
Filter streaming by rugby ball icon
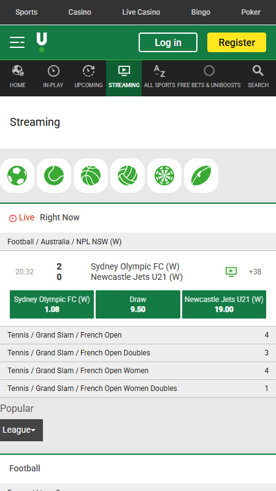[201, 176]
